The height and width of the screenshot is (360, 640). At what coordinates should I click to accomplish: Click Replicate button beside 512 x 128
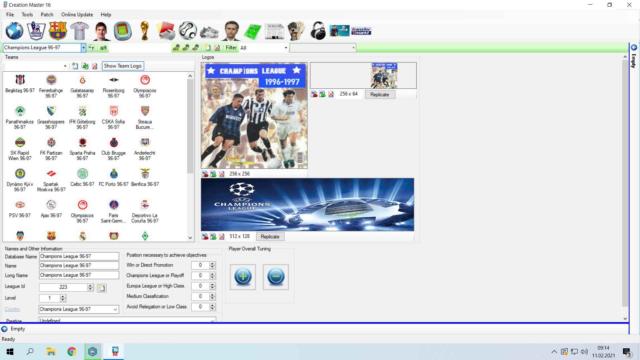tap(270, 237)
